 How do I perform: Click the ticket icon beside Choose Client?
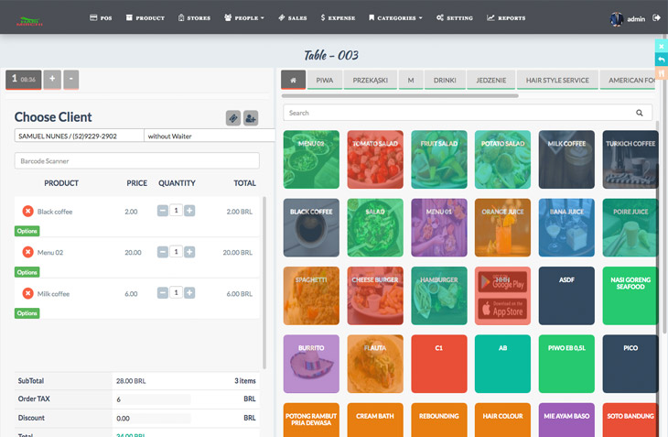pos(233,118)
